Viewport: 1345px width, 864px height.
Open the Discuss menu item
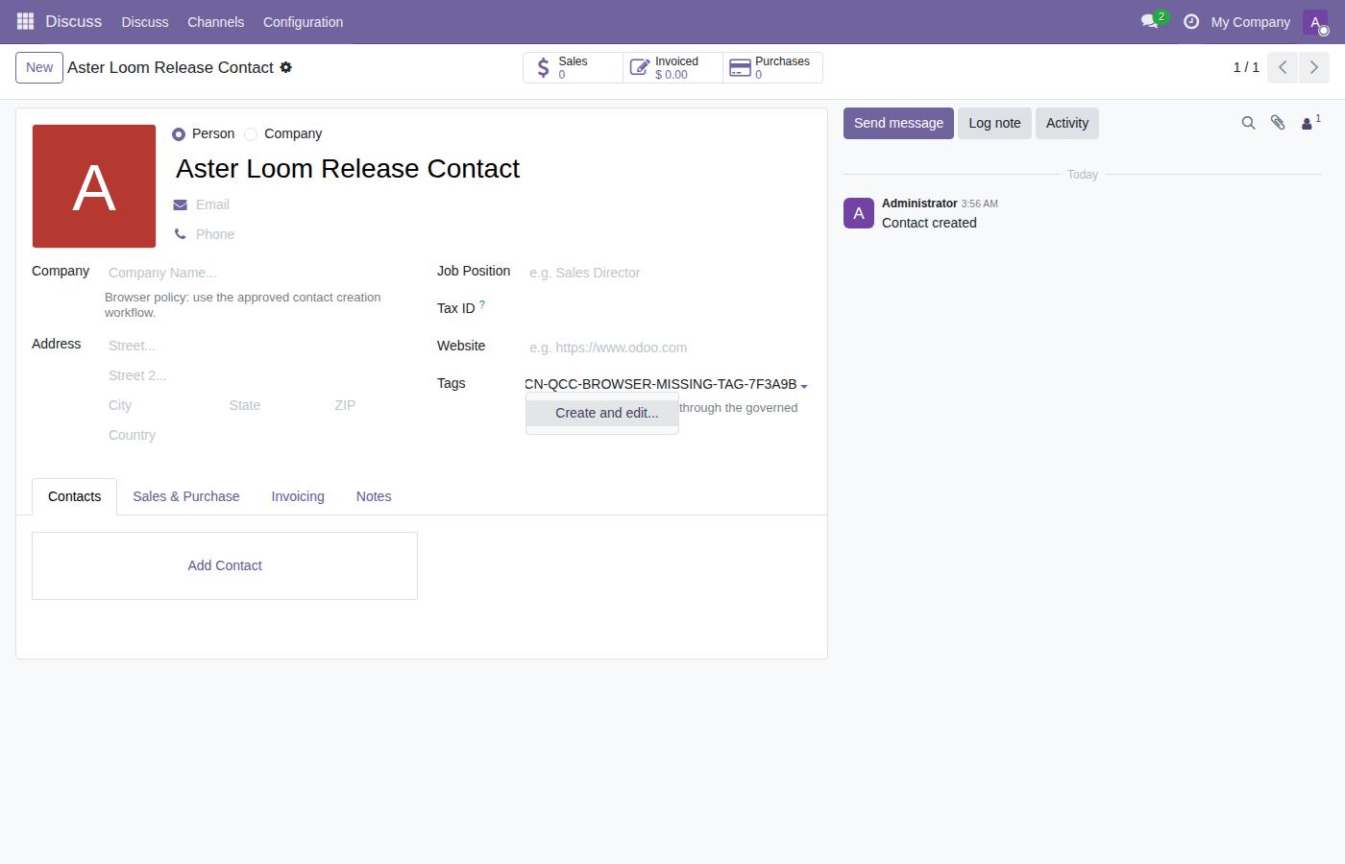tap(145, 22)
